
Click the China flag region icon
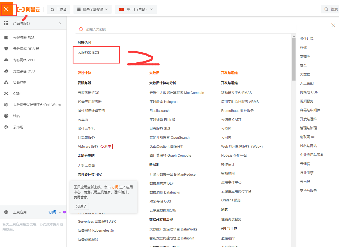tap(121, 9)
